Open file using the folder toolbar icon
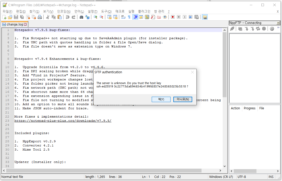This screenshot has height=181, width=282. click(x=10, y=17)
